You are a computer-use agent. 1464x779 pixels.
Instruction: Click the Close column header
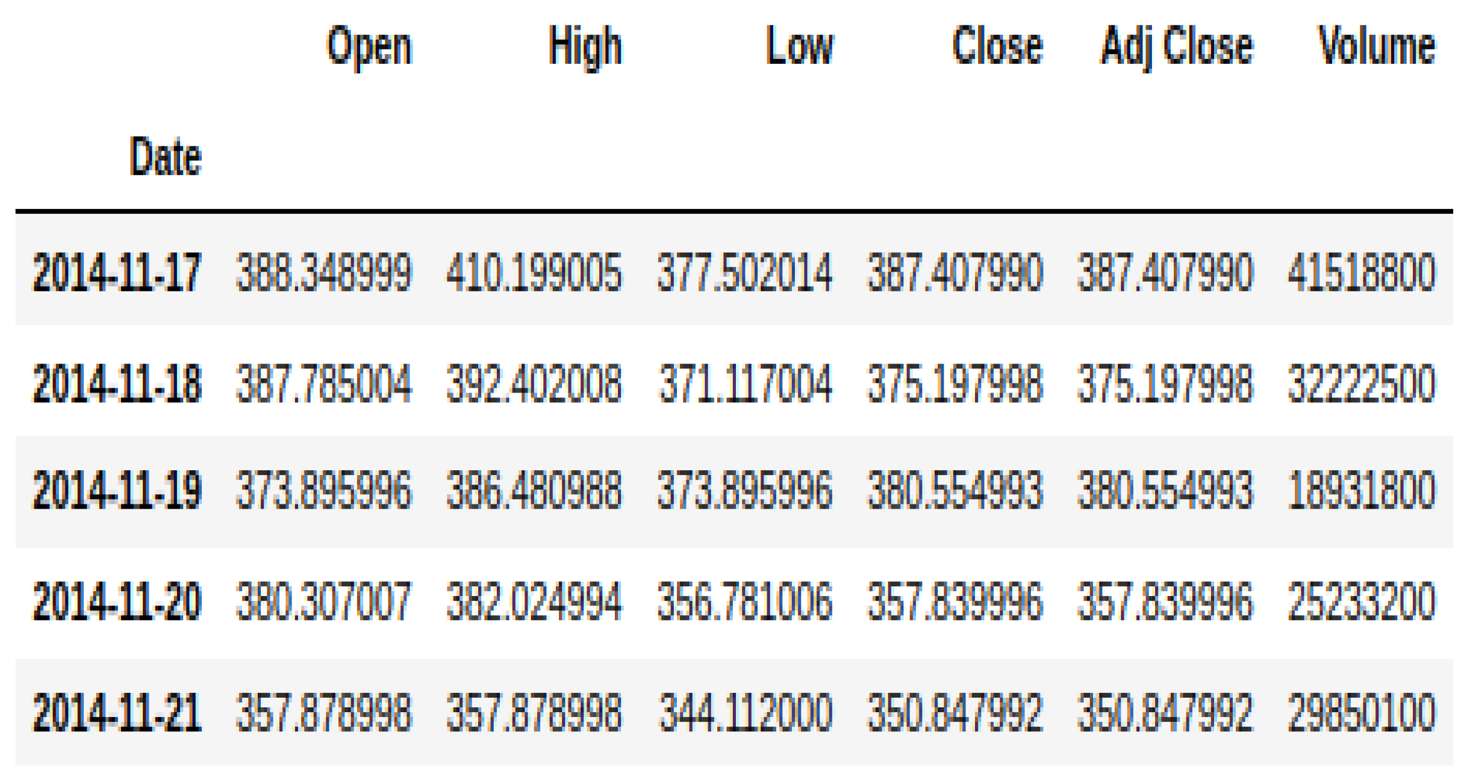point(997,46)
